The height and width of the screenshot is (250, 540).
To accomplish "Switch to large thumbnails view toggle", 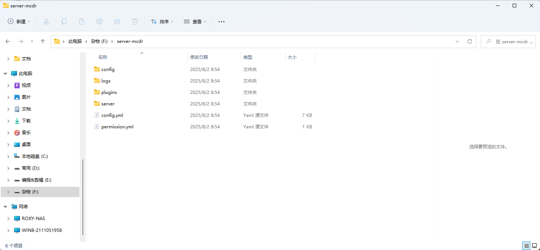I will [x=534, y=246].
